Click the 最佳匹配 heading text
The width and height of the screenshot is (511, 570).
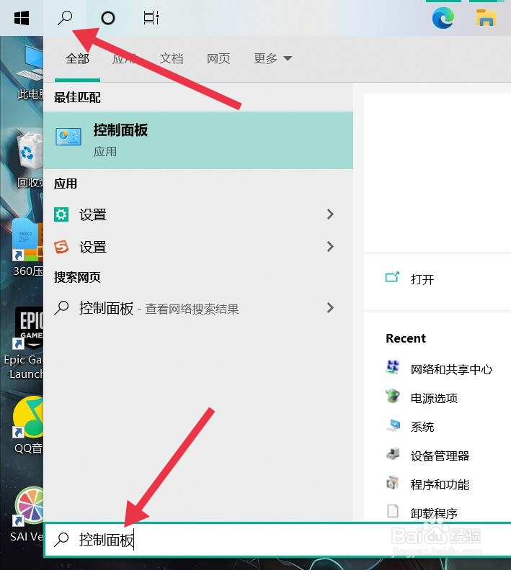tap(77, 97)
